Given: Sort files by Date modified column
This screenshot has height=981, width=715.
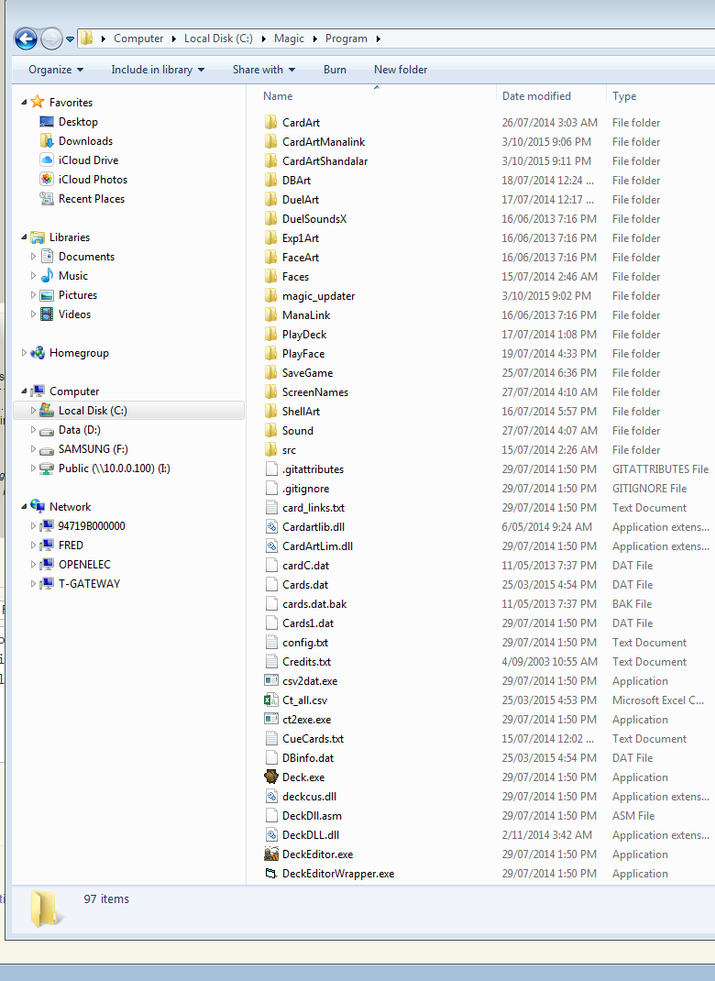Looking at the screenshot, I should pos(536,96).
